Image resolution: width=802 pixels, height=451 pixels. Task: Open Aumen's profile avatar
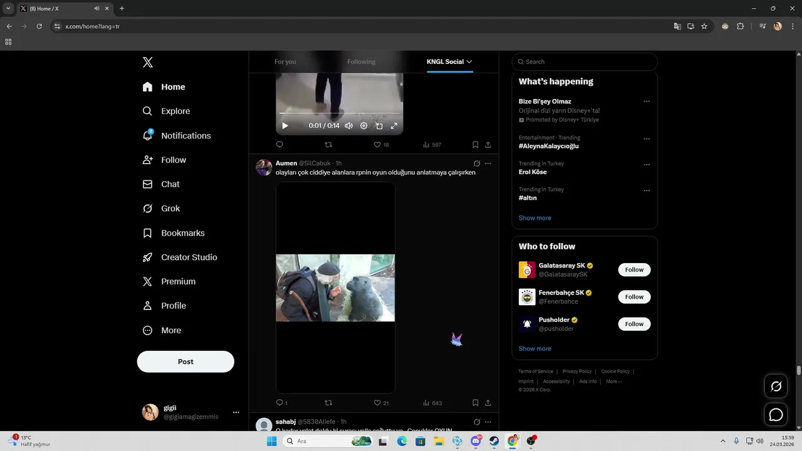(264, 167)
